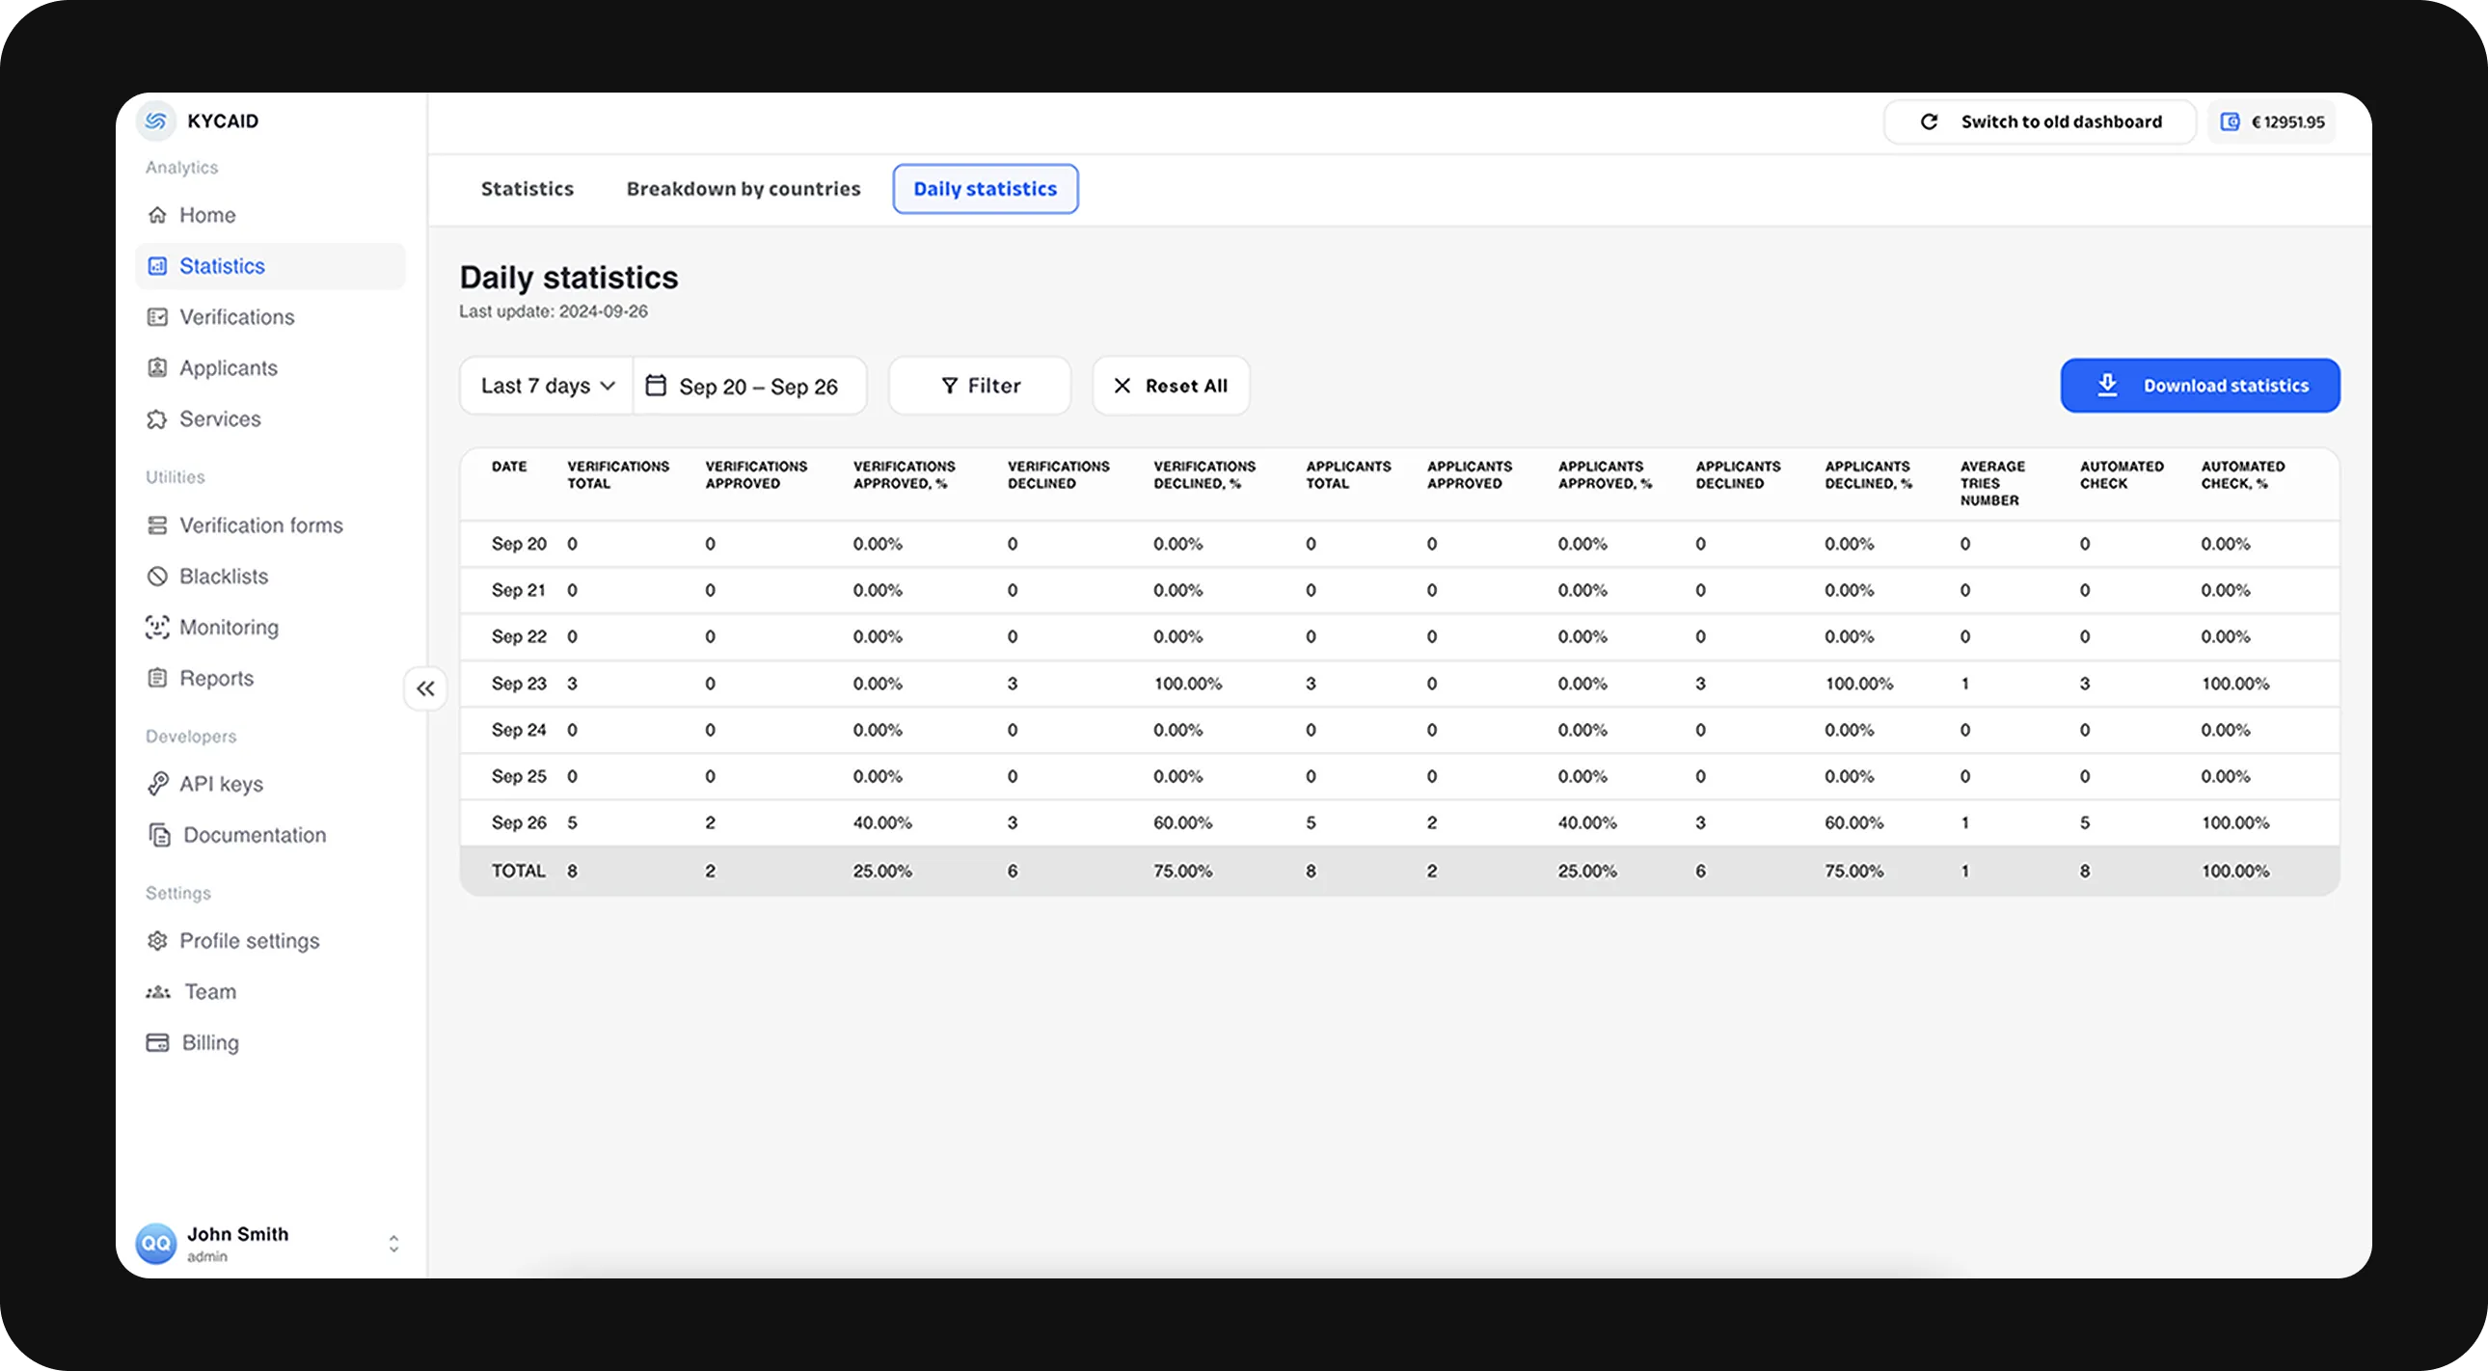Viewport: 2488px width, 1371px height.
Task: Click the Blacklists prohibited icon
Action: (157, 577)
